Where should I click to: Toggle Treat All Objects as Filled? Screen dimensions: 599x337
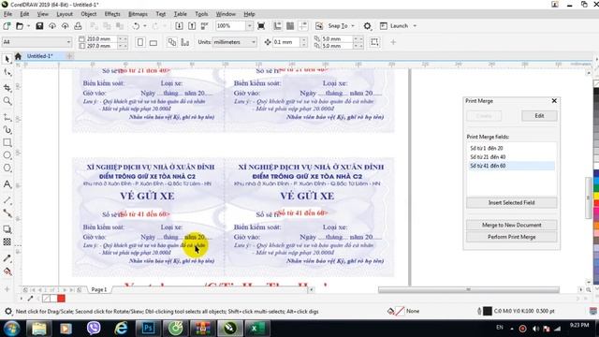(x=374, y=42)
